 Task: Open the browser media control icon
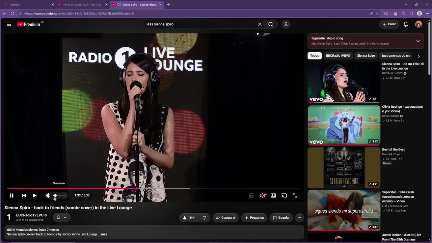point(395,13)
